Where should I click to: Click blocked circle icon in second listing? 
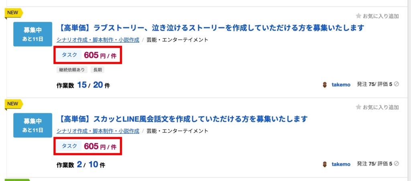click(x=396, y=163)
